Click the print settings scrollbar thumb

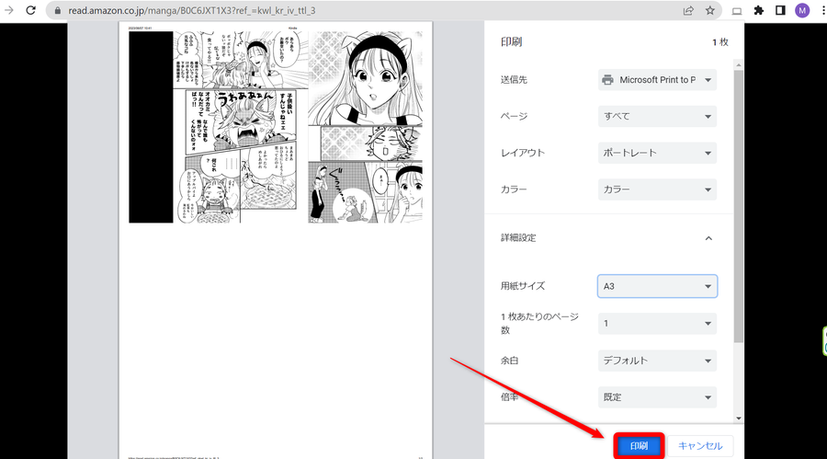(739, 206)
